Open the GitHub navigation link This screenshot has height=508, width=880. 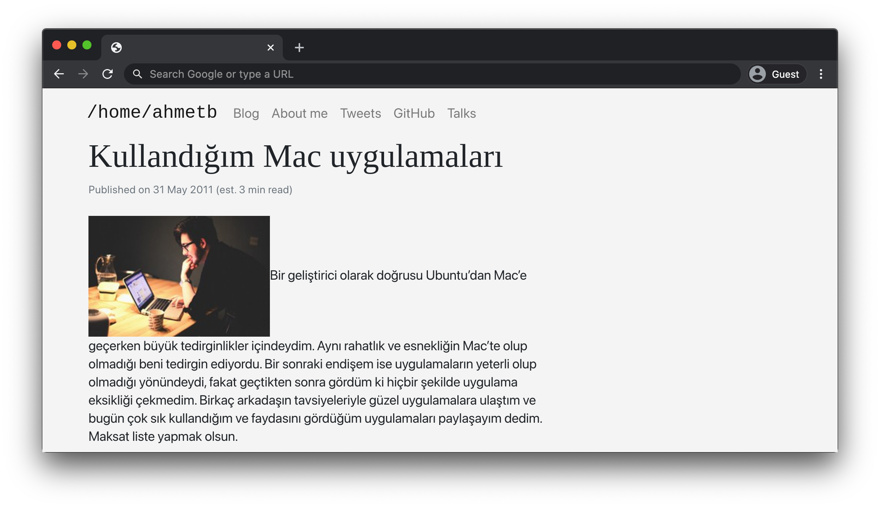(x=414, y=113)
